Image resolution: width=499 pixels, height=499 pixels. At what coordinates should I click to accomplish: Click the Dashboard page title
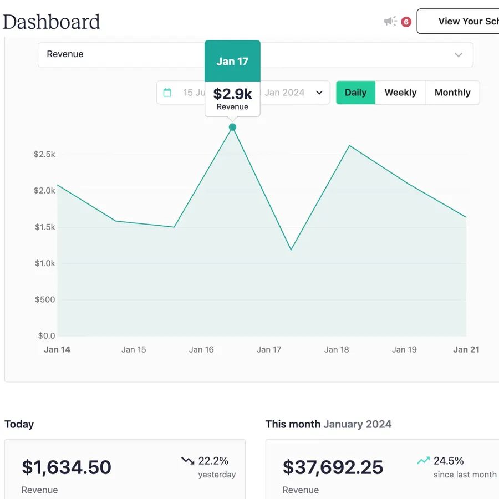tap(52, 22)
